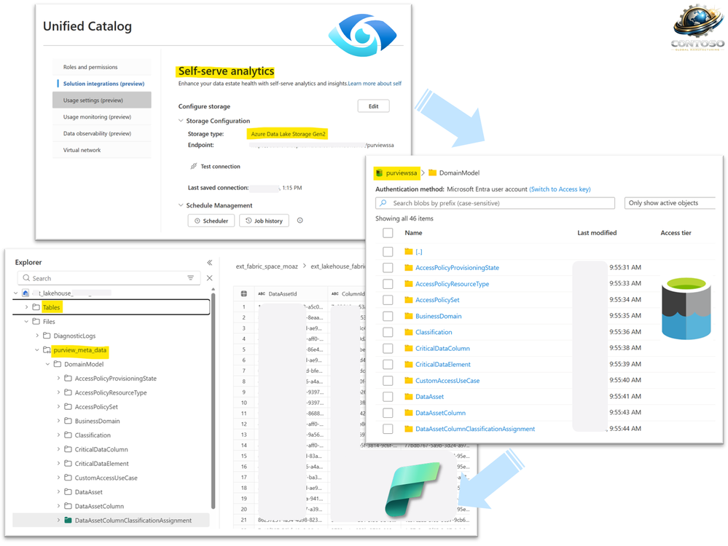Click DataAssetColumn blob folder icon

coord(409,412)
